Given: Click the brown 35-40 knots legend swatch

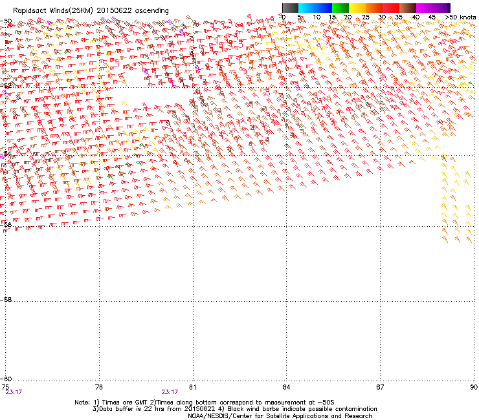Looking at the screenshot, I should click(408, 8).
